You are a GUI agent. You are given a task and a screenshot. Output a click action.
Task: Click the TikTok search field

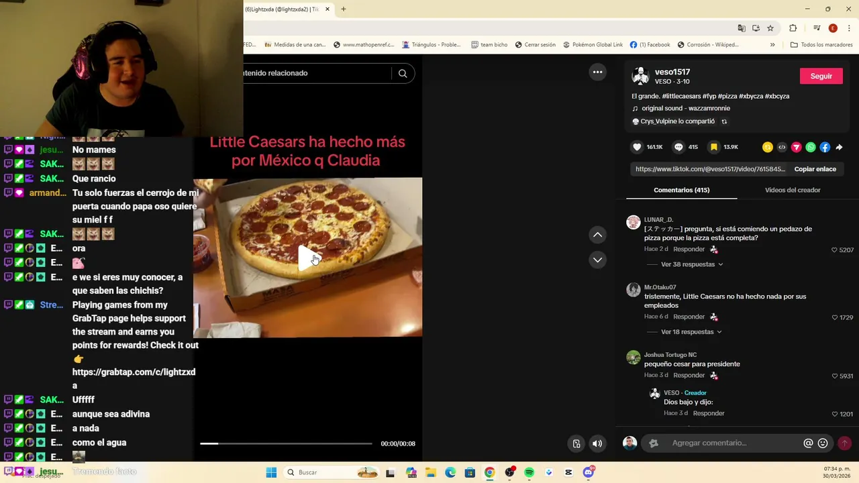(x=317, y=73)
